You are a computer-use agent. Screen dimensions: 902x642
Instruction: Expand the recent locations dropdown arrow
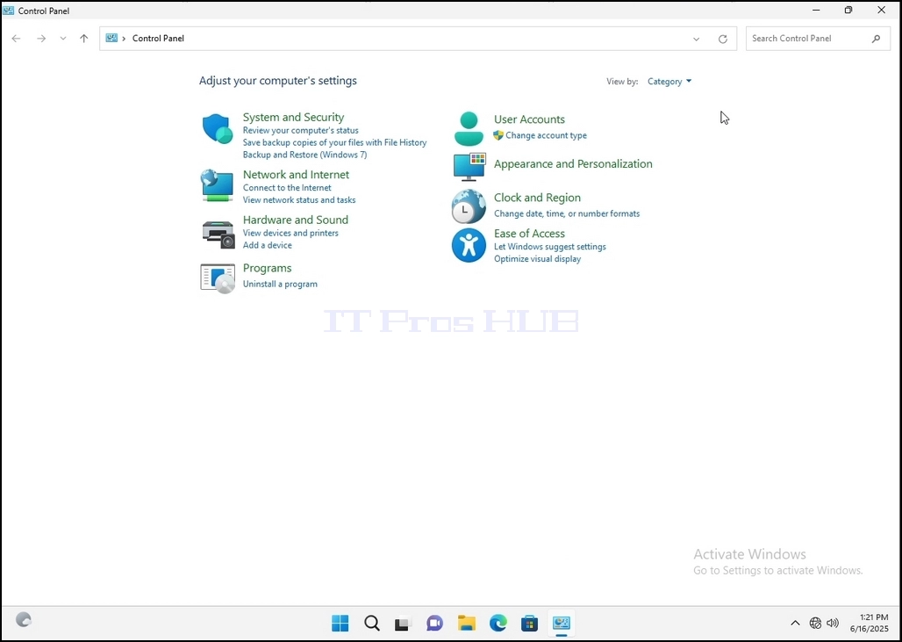click(63, 39)
